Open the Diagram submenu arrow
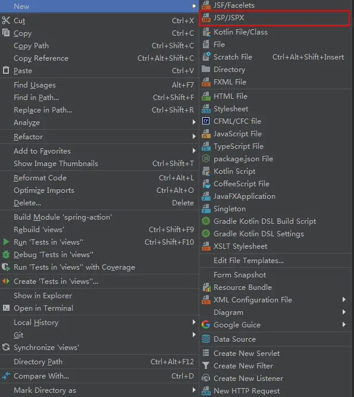This screenshot has height=397, width=354. [x=344, y=312]
